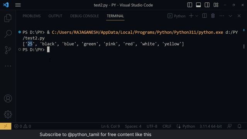
Task: Click the highlighted '25' output value
Action: [x=30, y=44]
